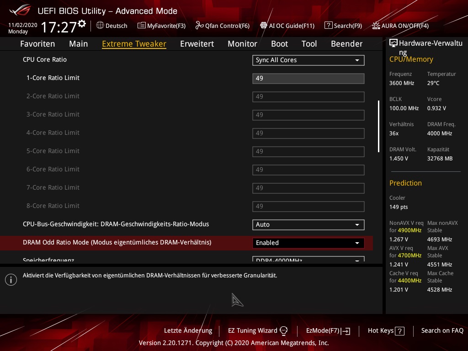Click the ROG logo

point(20,10)
